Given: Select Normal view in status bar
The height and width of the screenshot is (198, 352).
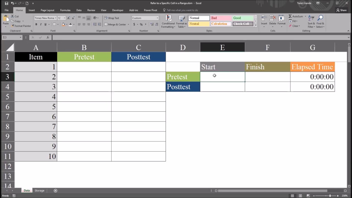Looking at the screenshot, I should (x=293, y=196).
